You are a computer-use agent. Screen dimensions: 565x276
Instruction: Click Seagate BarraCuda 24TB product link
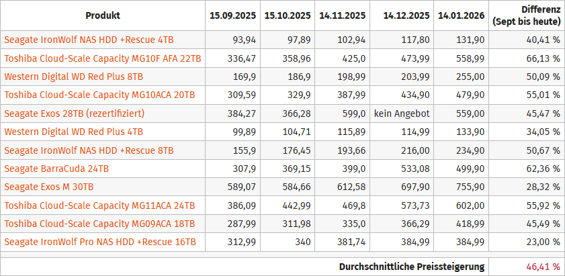coord(56,168)
